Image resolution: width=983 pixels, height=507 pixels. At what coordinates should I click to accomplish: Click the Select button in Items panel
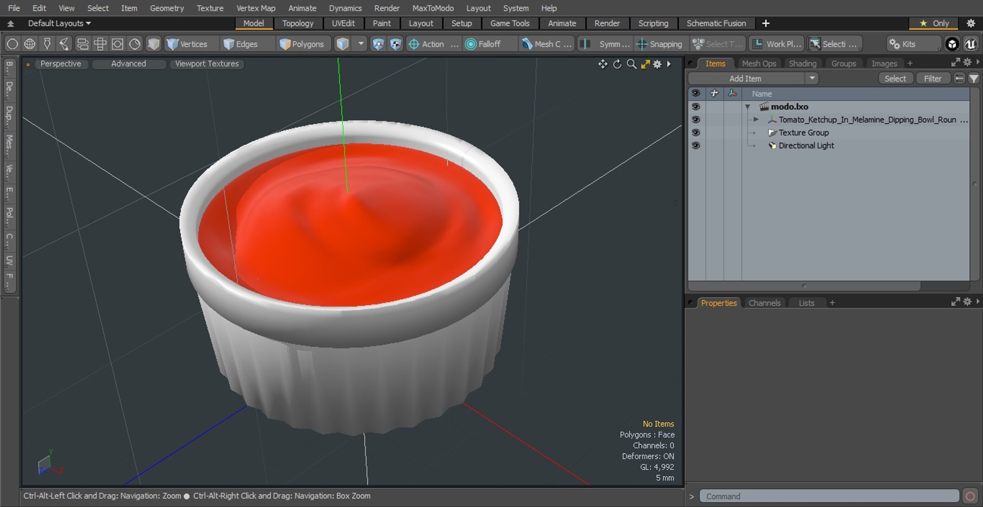click(895, 78)
